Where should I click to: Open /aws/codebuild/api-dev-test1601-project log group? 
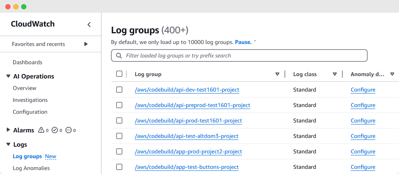coord(187,90)
